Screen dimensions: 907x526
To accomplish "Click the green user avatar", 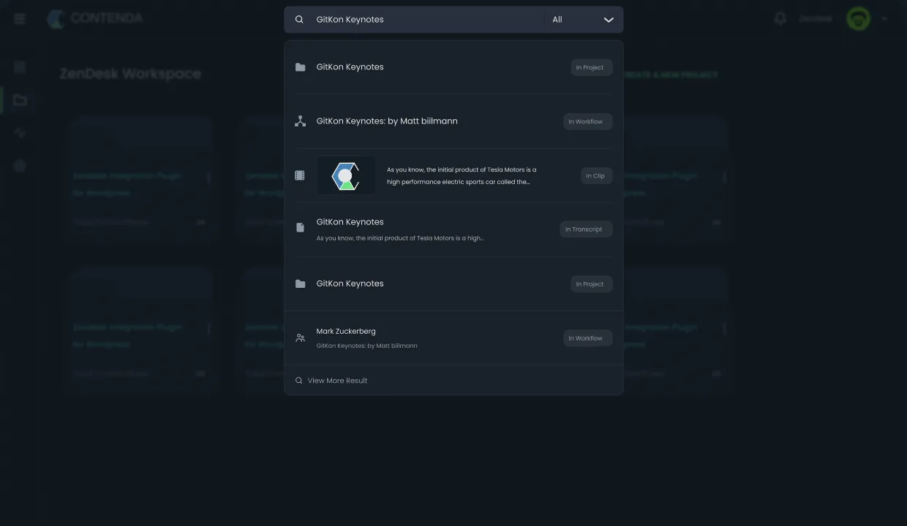I will [x=858, y=19].
